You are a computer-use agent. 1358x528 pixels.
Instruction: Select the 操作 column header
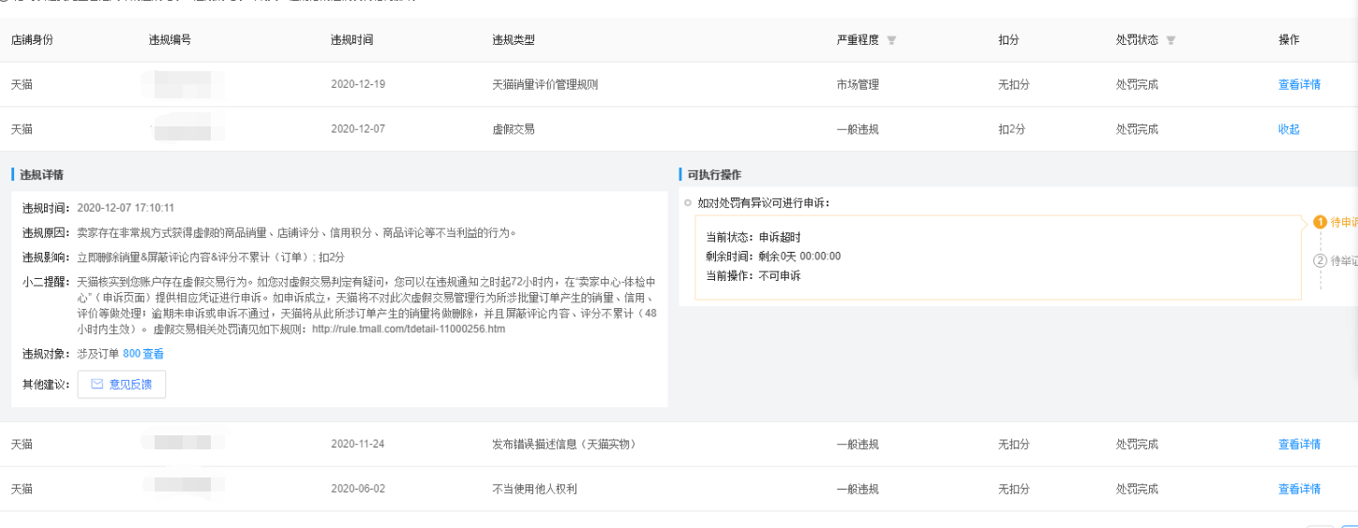(x=1289, y=40)
